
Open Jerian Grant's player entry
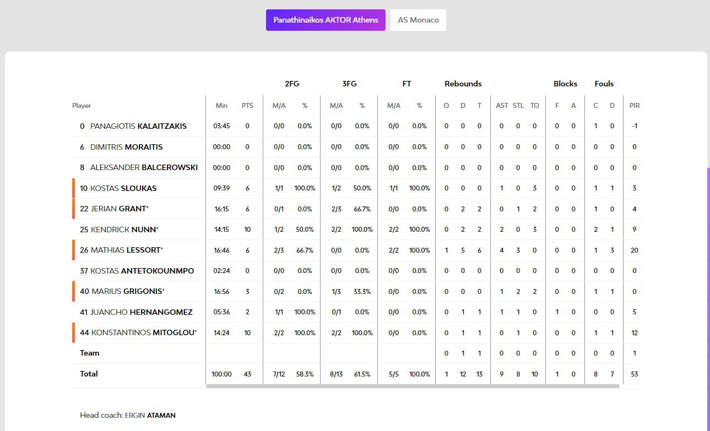point(118,209)
